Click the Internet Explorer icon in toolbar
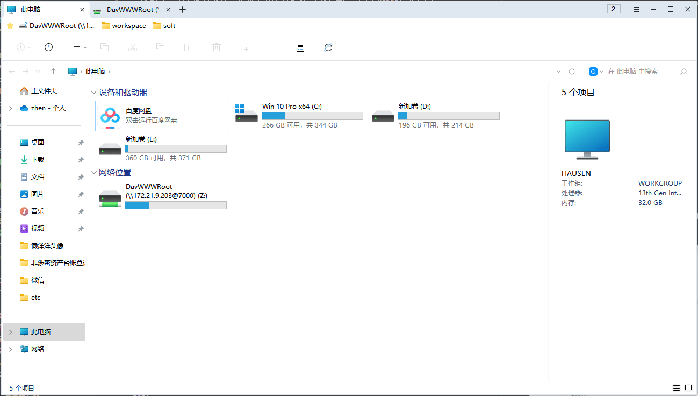698x396 pixels. [x=328, y=47]
